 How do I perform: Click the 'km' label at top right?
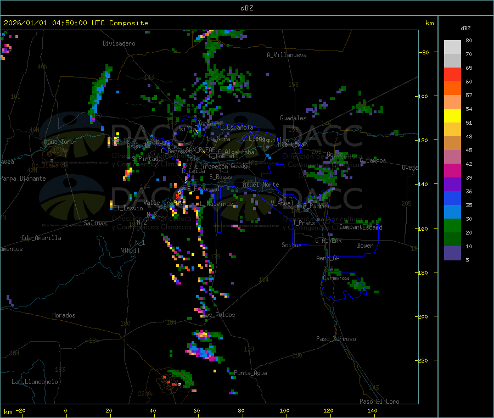[429, 23]
